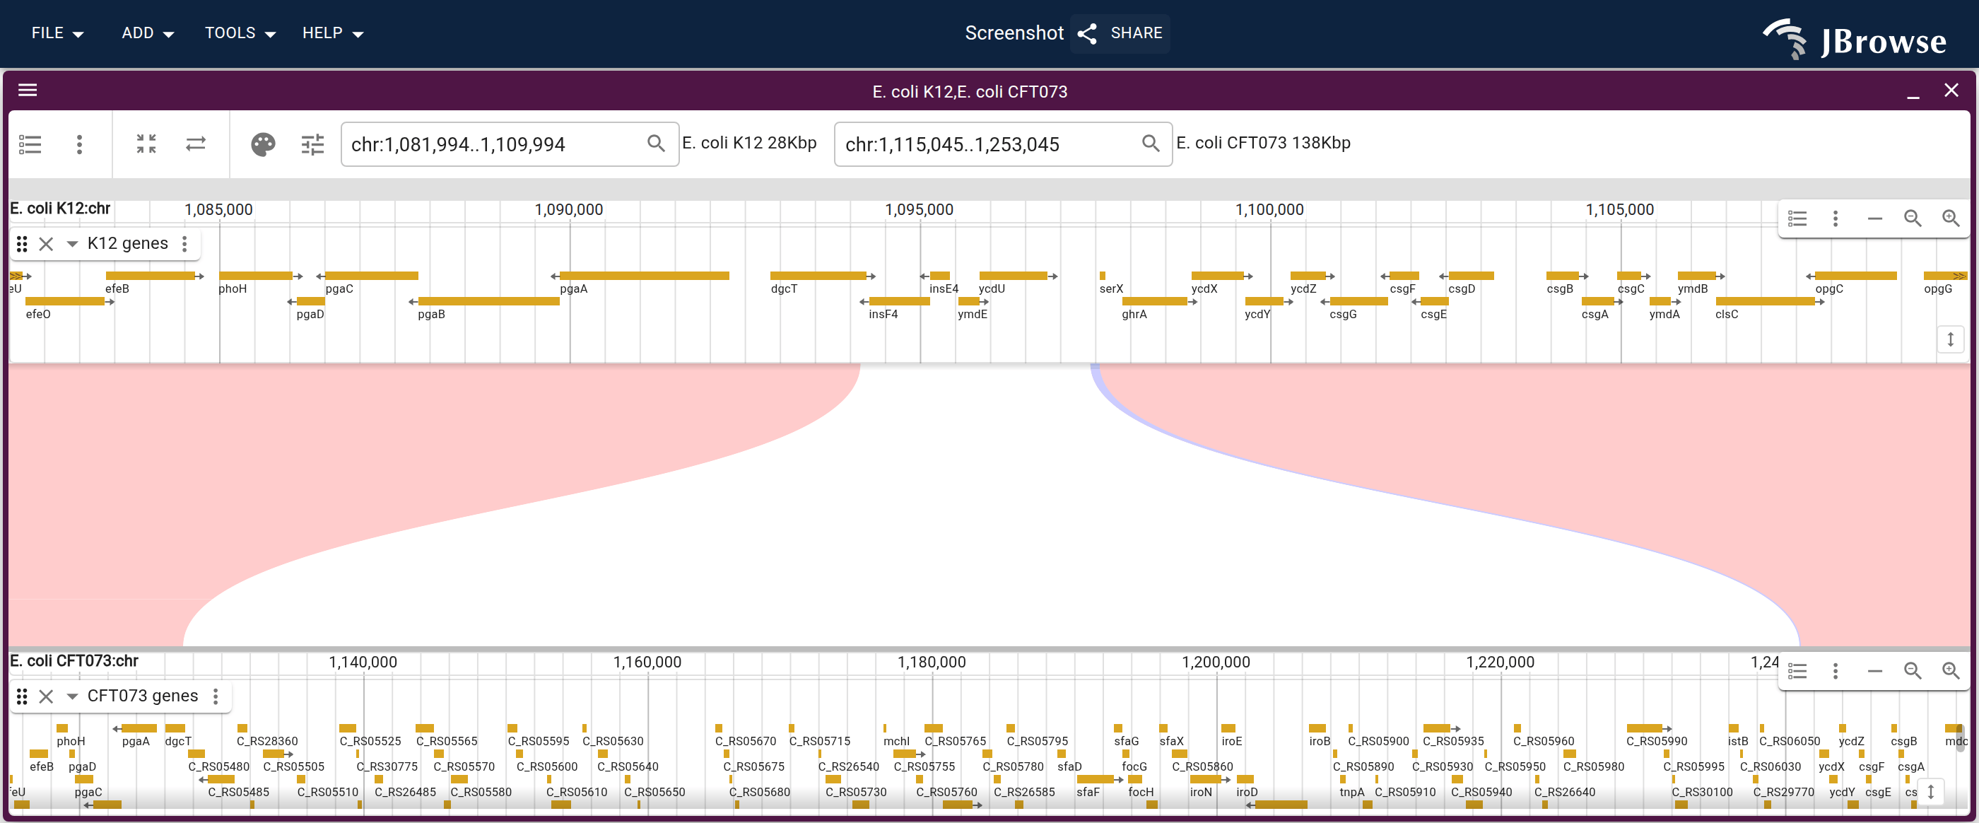Click search icon in the CFT073 location box

tap(1150, 144)
